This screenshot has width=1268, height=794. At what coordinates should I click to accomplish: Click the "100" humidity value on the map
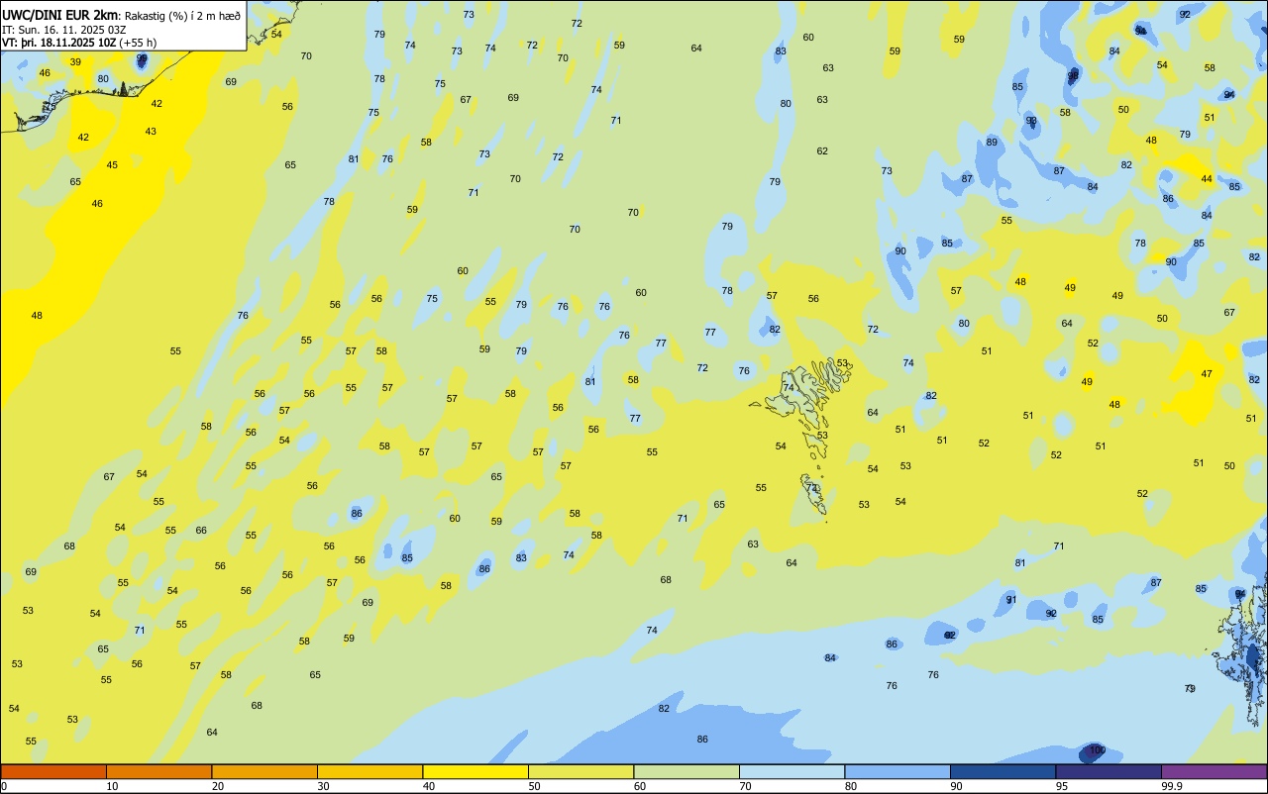[x=1097, y=750]
